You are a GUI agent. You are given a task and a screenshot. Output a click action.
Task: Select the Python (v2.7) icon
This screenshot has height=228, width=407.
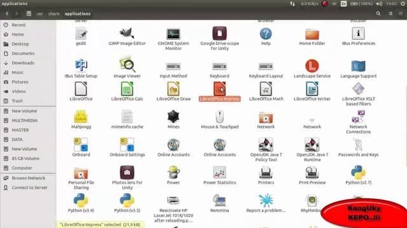pos(358,172)
